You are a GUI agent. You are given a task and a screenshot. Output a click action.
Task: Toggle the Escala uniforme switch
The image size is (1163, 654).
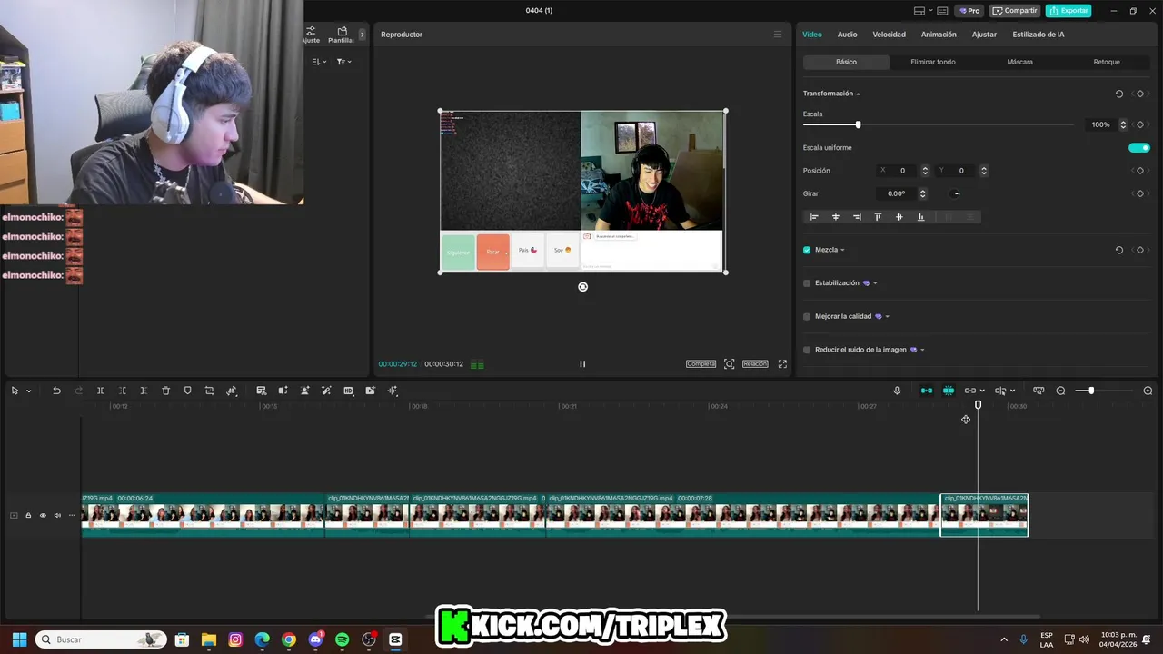click(x=1139, y=148)
